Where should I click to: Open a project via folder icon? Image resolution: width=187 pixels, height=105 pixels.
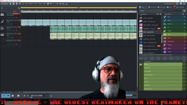[13, 4]
